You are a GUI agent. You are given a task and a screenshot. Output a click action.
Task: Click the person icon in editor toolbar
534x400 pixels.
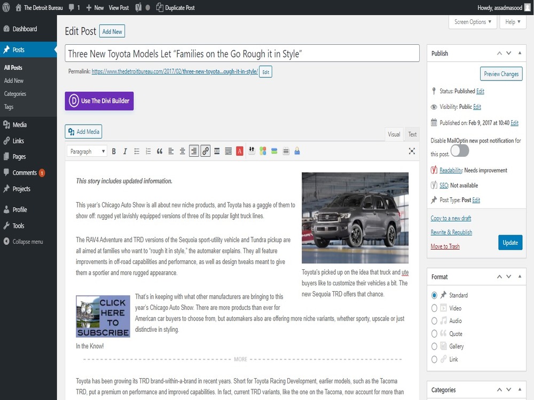(297, 151)
